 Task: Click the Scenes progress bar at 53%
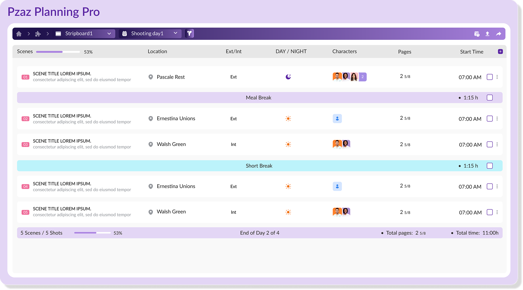pos(58,52)
